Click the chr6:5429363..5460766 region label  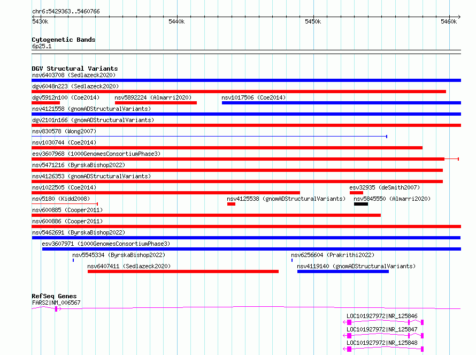point(66,12)
